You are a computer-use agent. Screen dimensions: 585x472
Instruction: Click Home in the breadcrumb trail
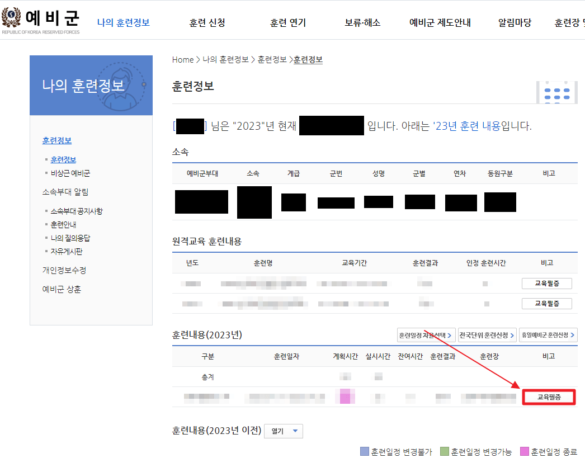(x=182, y=59)
